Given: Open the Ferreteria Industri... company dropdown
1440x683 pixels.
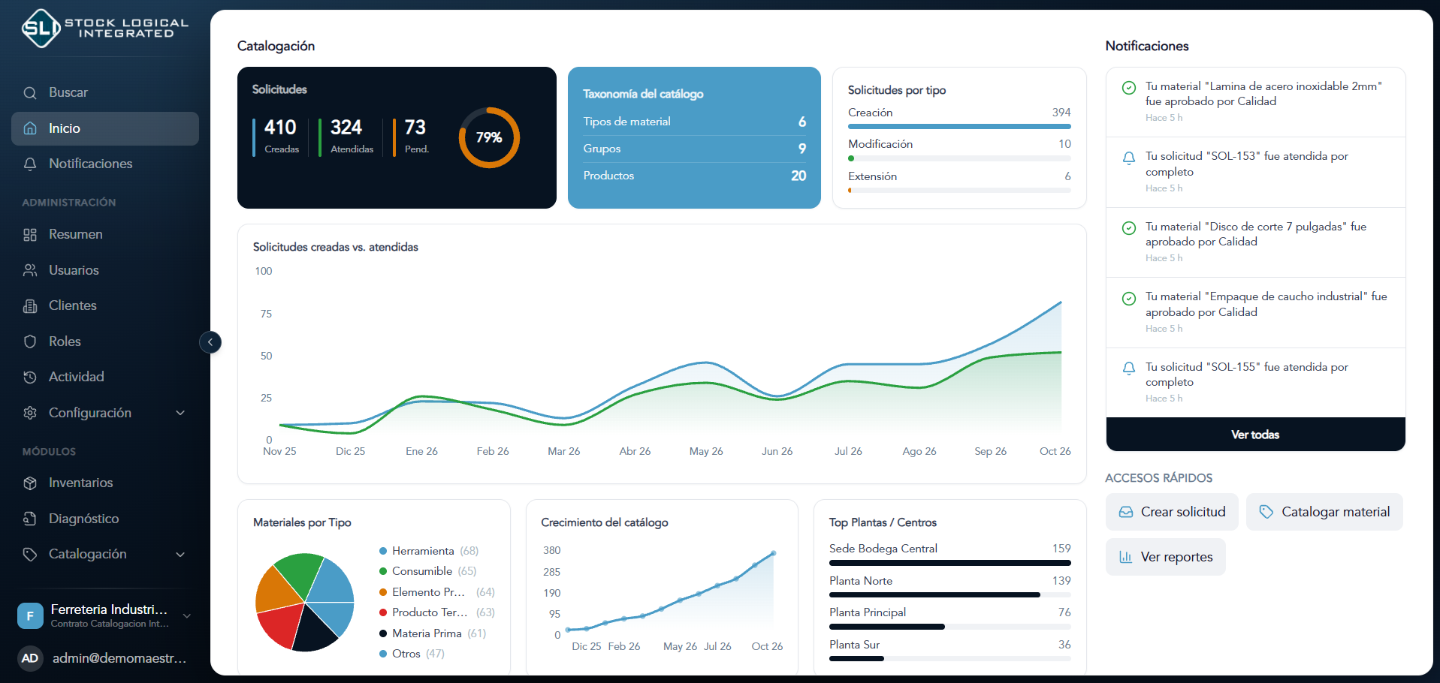Looking at the screenshot, I should tap(105, 615).
